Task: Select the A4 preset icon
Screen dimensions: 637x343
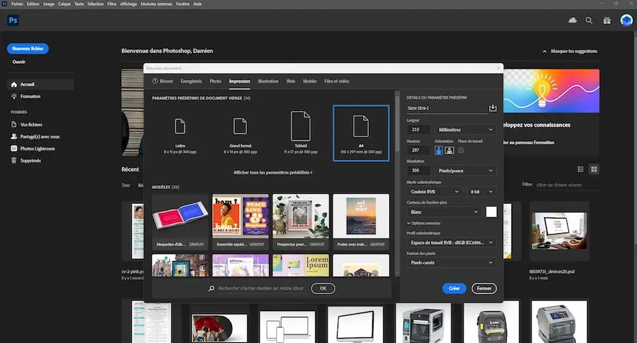Action: click(361, 127)
